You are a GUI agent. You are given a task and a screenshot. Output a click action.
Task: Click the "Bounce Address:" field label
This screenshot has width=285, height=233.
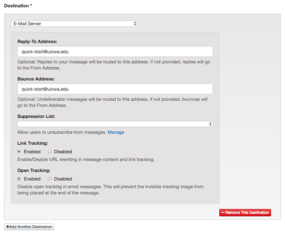(x=36, y=79)
